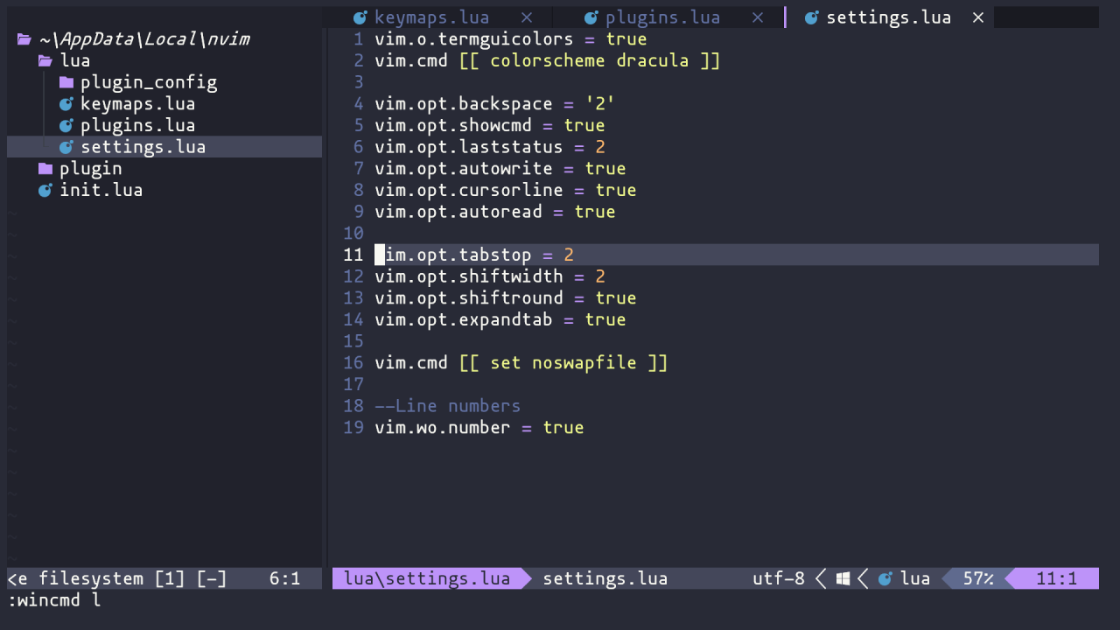Click the lua icon beside plugins.lua in sidebar

tap(66, 125)
